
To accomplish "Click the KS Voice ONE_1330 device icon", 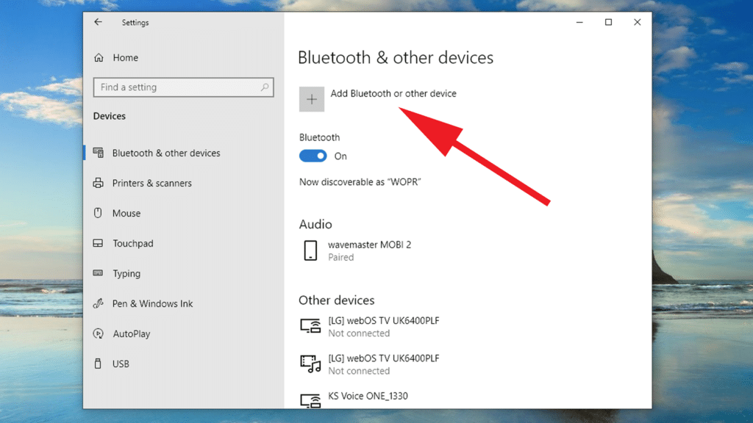I will point(310,400).
